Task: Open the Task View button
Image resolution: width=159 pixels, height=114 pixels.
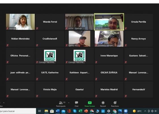Action: point(39,111)
